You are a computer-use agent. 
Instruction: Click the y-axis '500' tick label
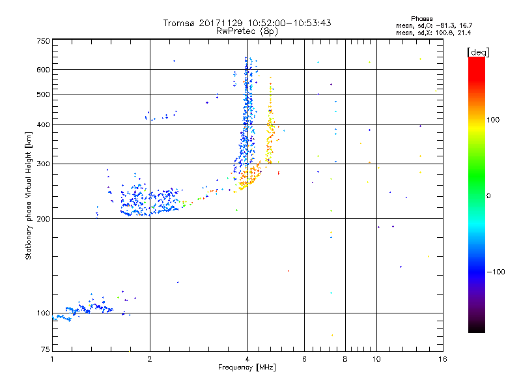[x=43, y=94]
